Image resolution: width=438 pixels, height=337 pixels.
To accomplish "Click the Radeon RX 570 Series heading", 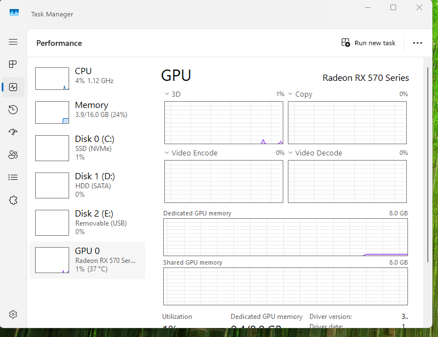I will pos(365,78).
